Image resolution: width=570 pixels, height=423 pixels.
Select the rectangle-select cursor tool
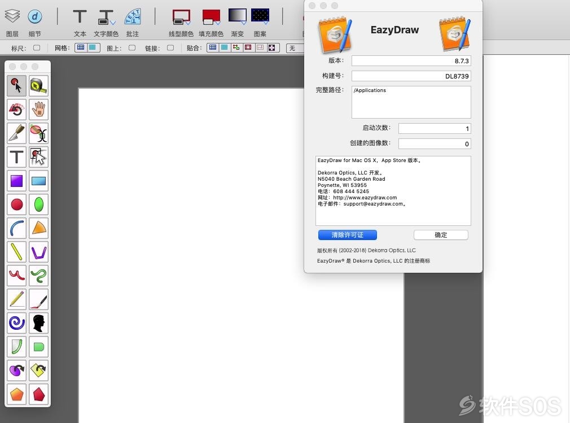point(38,157)
